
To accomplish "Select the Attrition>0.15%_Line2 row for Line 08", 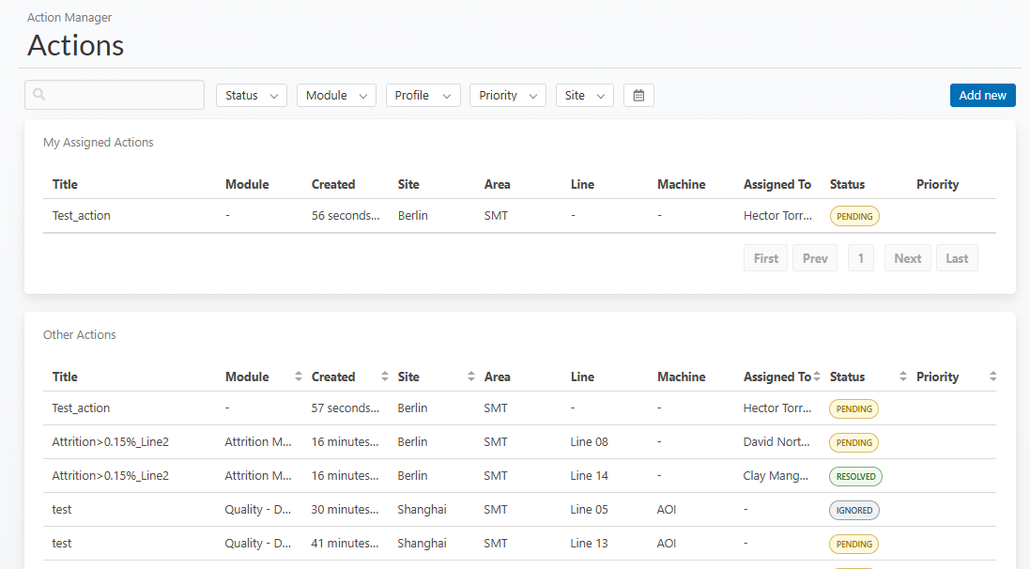I will coord(111,442).
